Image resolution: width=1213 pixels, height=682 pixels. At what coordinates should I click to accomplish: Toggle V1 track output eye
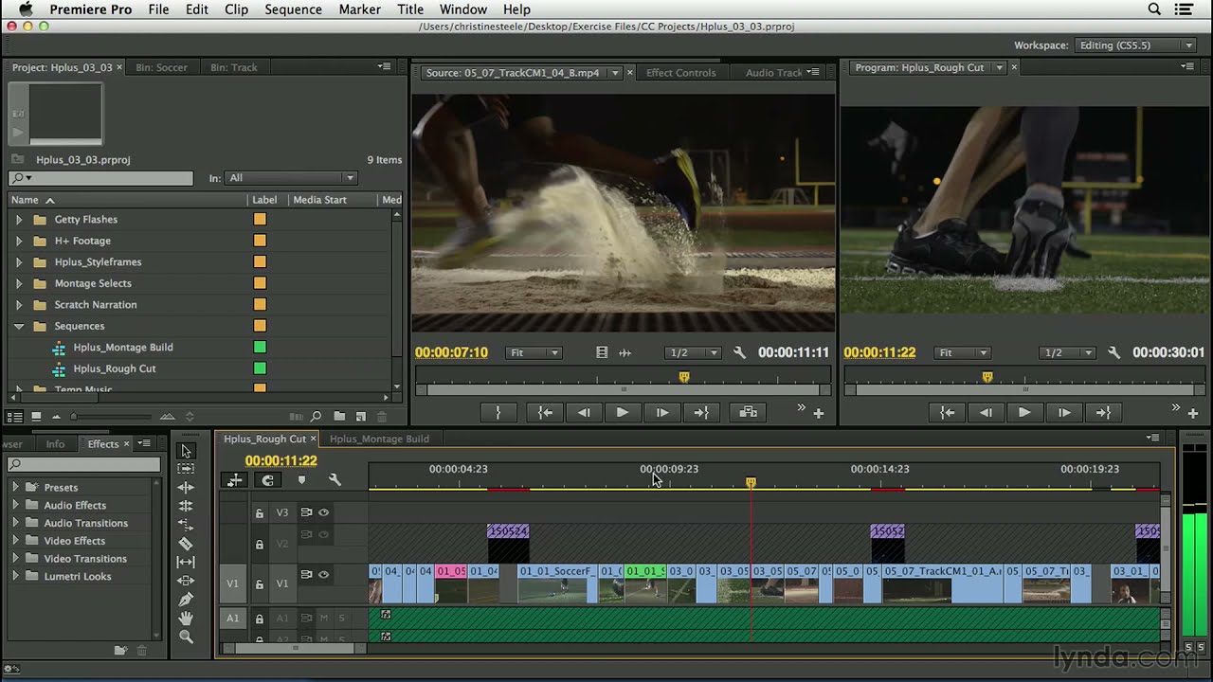pos(324,574)
